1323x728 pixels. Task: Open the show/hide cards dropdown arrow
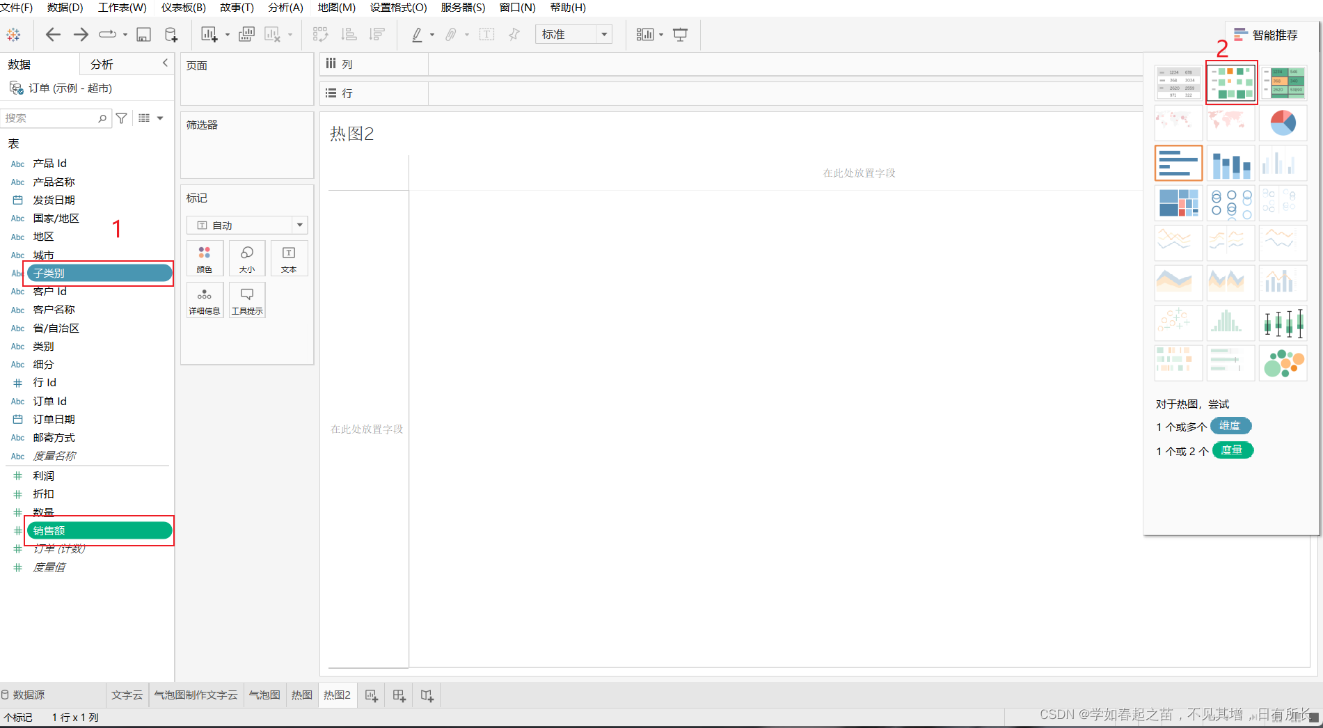click(661, 35)
